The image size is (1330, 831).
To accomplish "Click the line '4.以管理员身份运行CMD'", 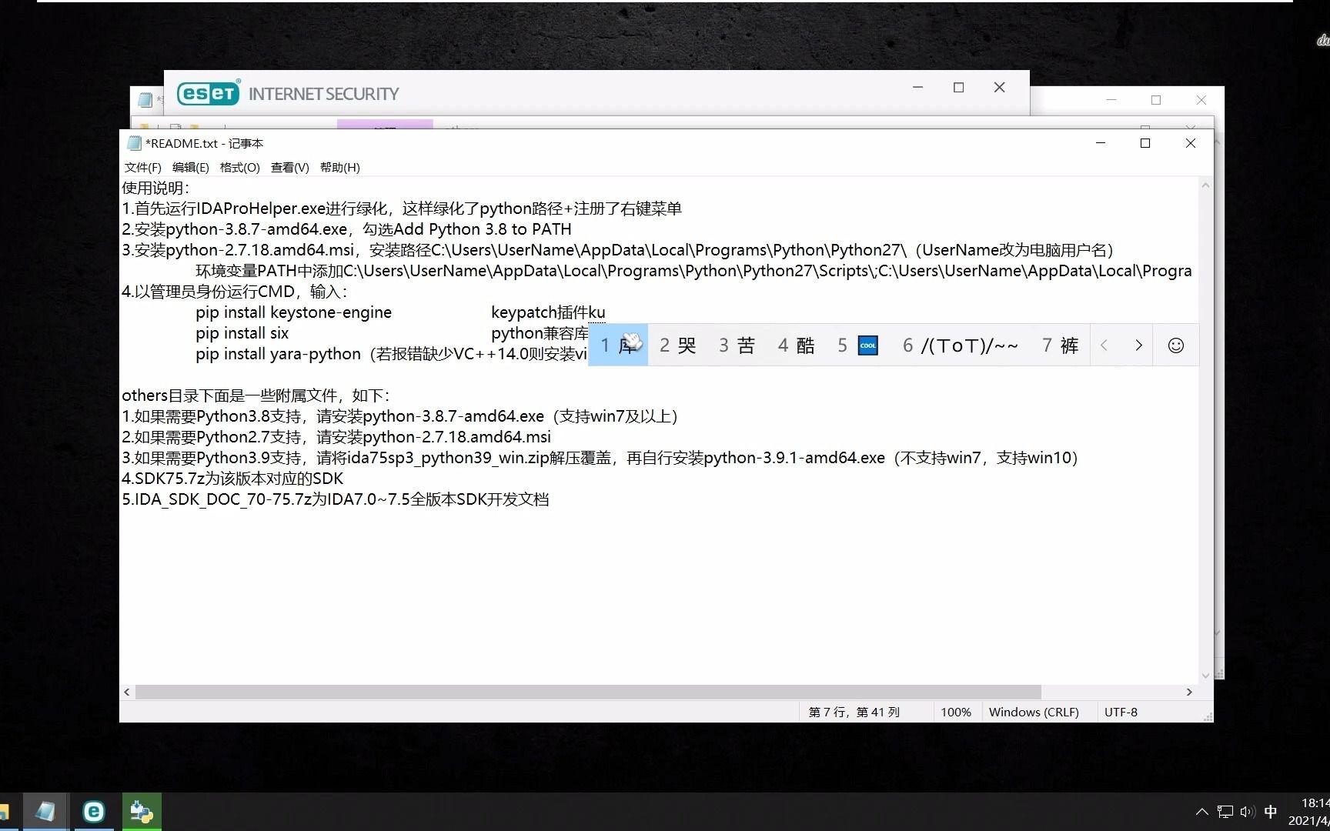I will [235, 292].
